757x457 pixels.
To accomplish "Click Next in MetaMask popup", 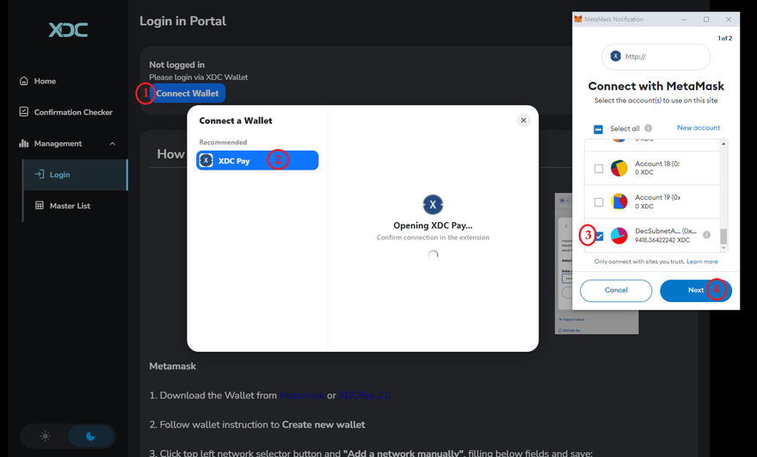I will point(695,290).
